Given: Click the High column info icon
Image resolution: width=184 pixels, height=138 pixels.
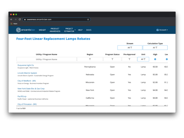Looking at the screenshot, I should coord(155,59).
